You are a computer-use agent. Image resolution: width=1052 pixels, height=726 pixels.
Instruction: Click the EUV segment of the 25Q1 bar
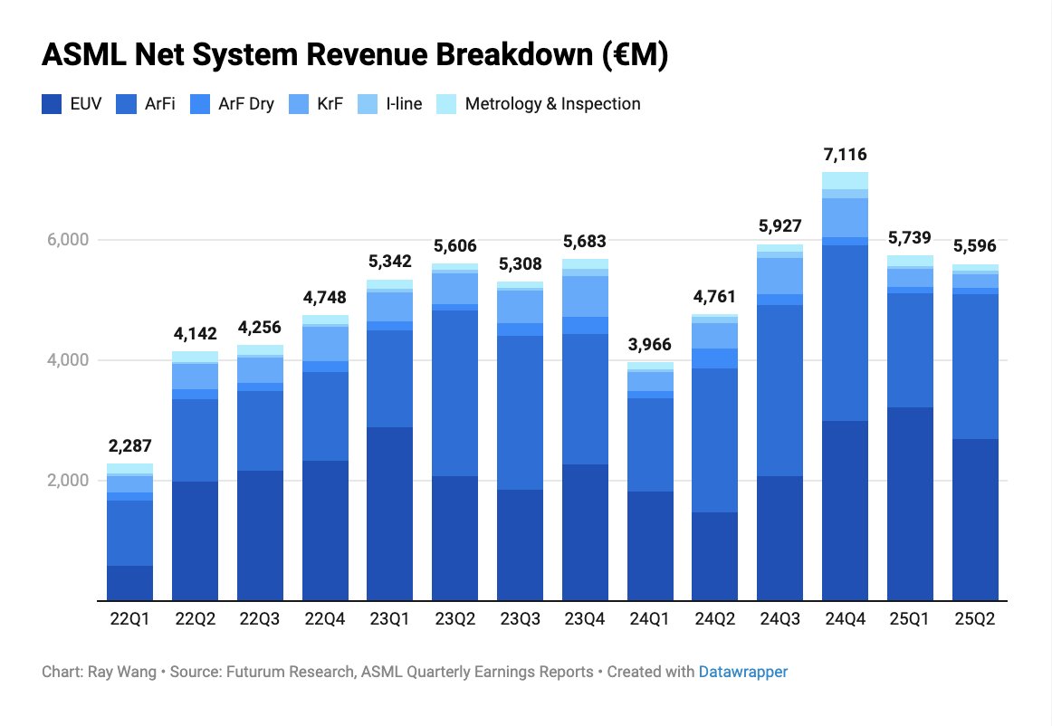point(910,504)
